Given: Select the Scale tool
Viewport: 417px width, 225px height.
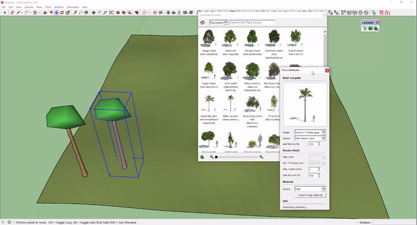Looking at the screenshot, I should [x=68, y=13].
